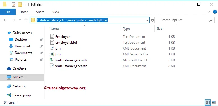Click the Downloads arrow icon in navigation pane
This screenshot has height=106, width=218.
[11, 46]
